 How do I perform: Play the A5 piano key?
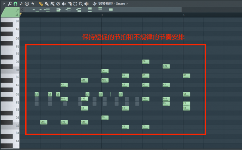tap(16, 85)
